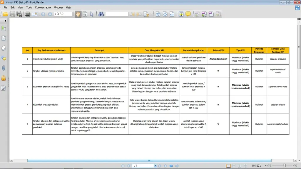The image size is (301, 169).
Task: Click the PDF convert icon with green arrow
Action: tap(204, 14)
